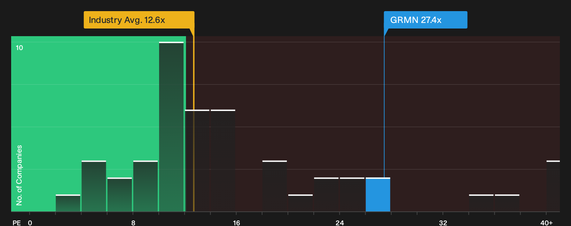
Task: Select the tallest bar with 10 companies
Action: click(x=171, y=127)
